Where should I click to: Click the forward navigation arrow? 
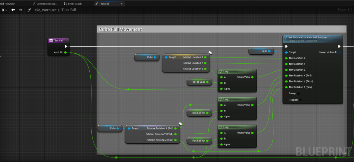point(20,10)
